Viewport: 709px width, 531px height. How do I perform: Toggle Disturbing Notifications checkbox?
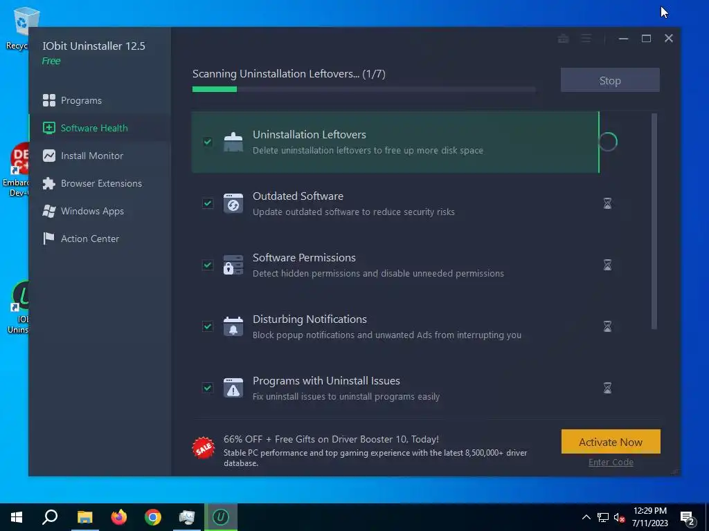(208, 326)
